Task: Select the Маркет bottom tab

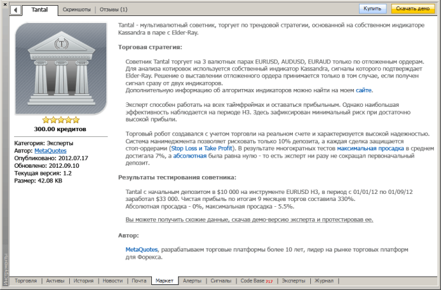Action: click(x=165, y=281)
